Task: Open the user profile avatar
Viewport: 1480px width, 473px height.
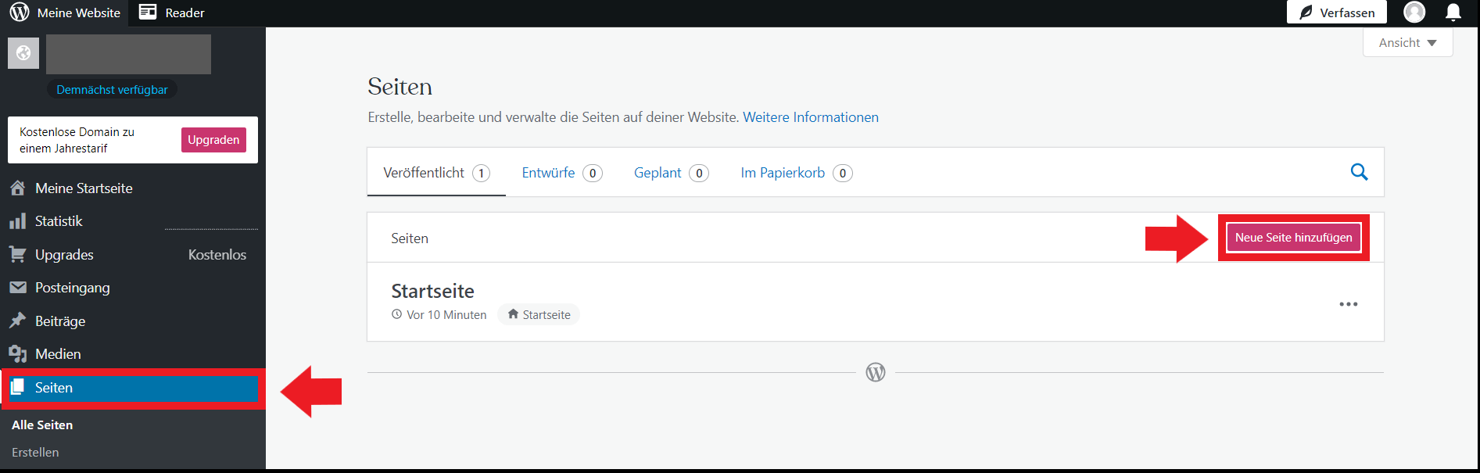Action: [x=1414, y=12]
